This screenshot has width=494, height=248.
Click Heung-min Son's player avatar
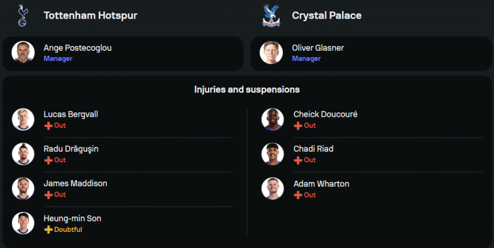(23, 223)
